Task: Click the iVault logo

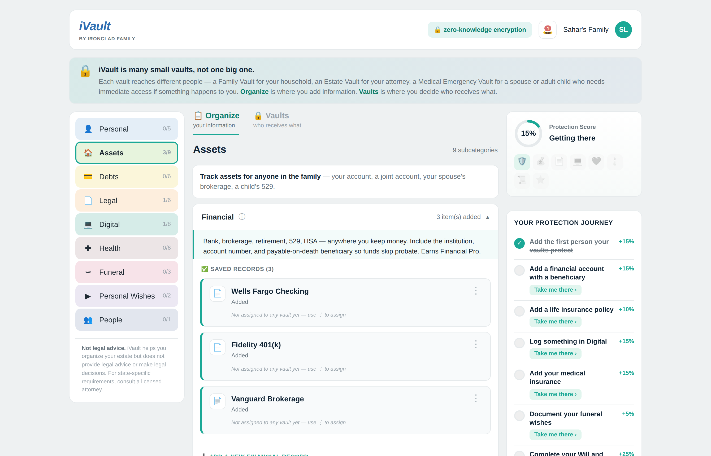Action: [95, 26]
